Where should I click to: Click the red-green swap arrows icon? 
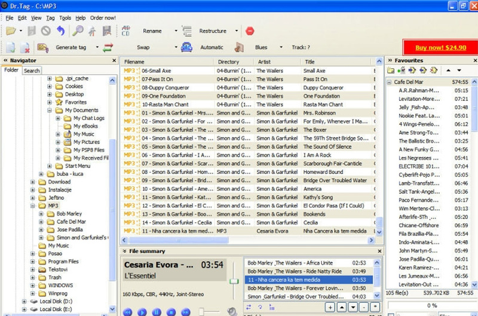pos(108,48)
